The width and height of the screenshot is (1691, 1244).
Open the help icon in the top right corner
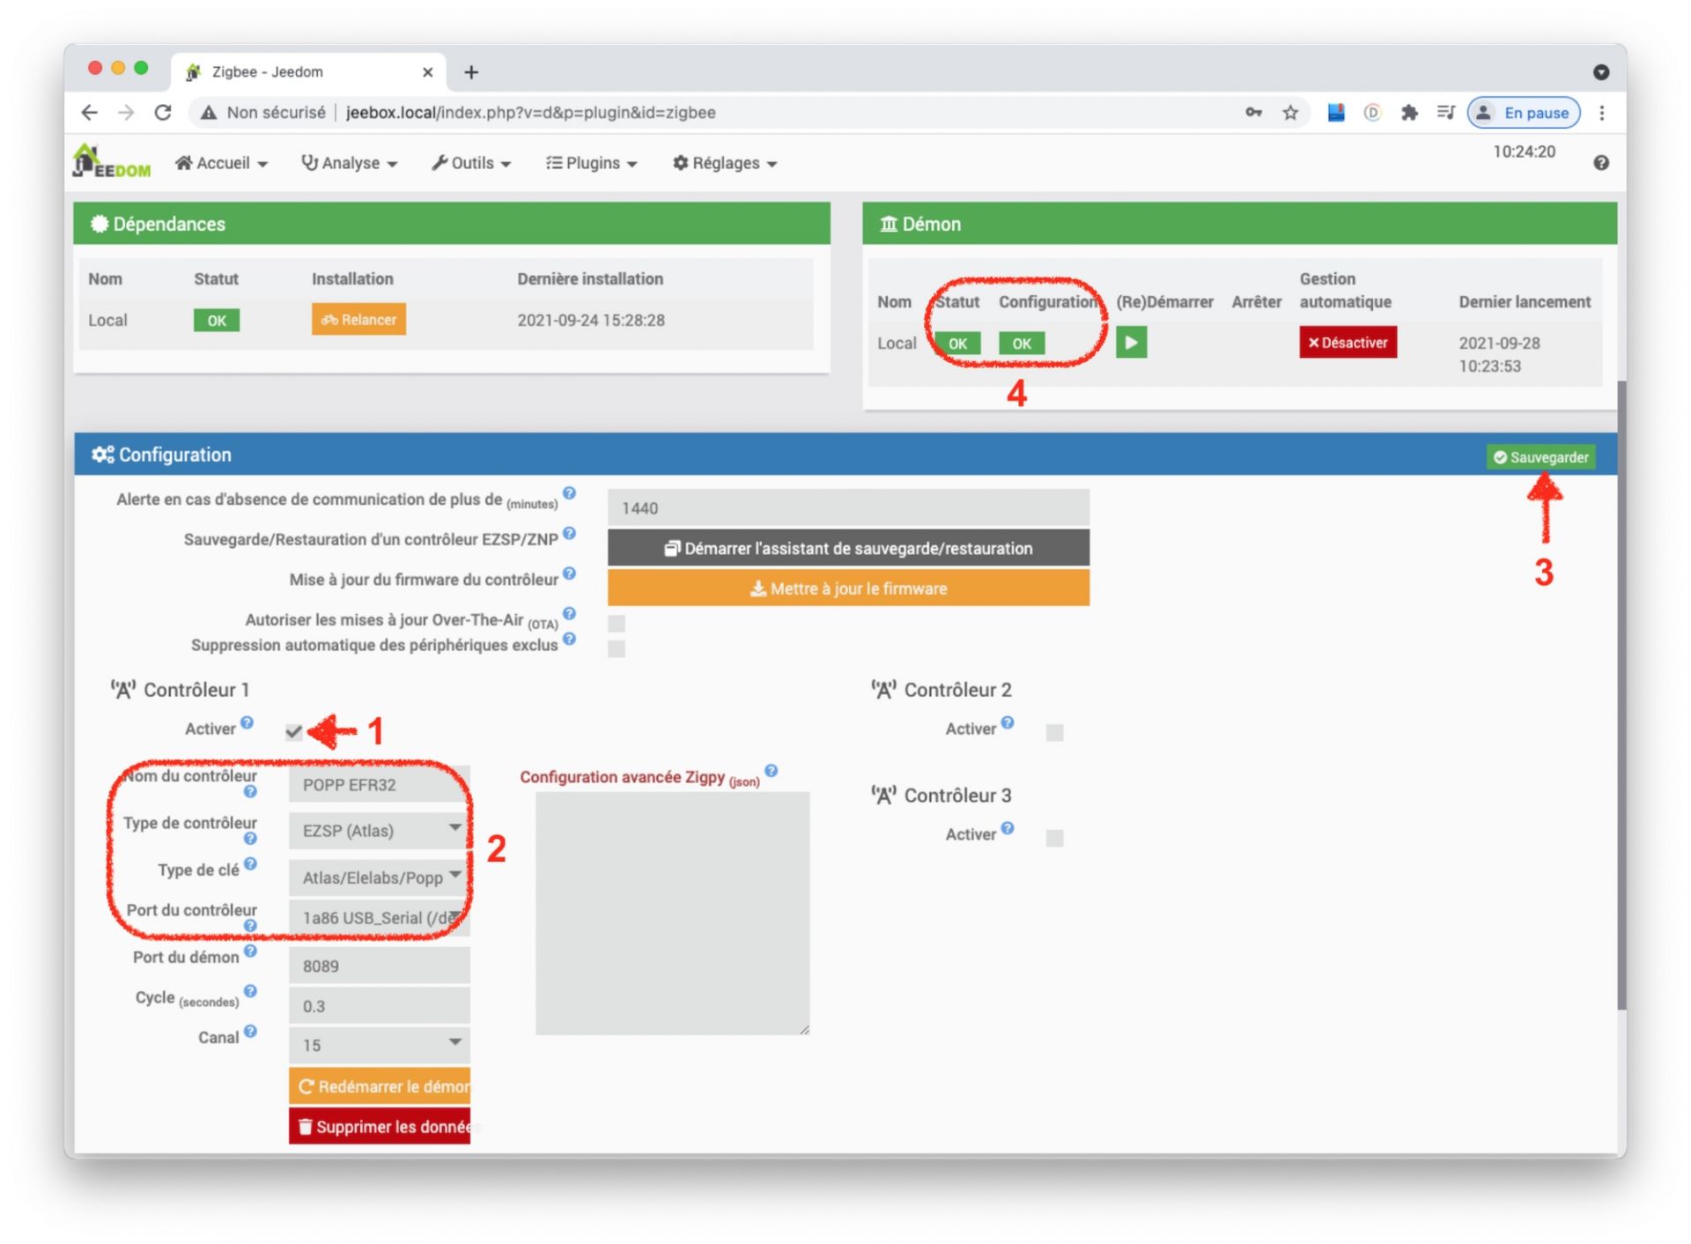pos(1601,163)
